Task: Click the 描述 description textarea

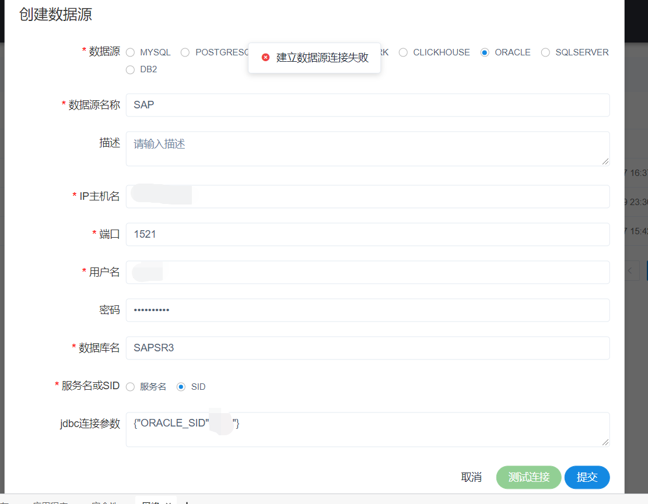Action: (x=367, y=147)
